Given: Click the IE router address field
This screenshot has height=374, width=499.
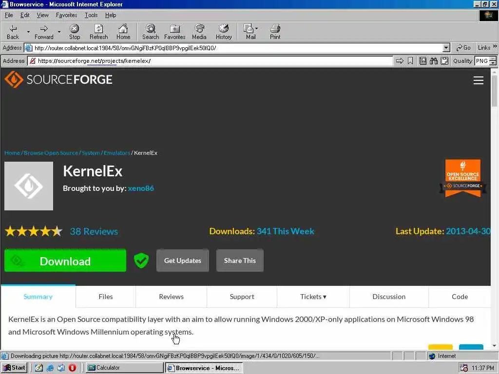Looking at the screenshot, I should click(x=237, y=48).
